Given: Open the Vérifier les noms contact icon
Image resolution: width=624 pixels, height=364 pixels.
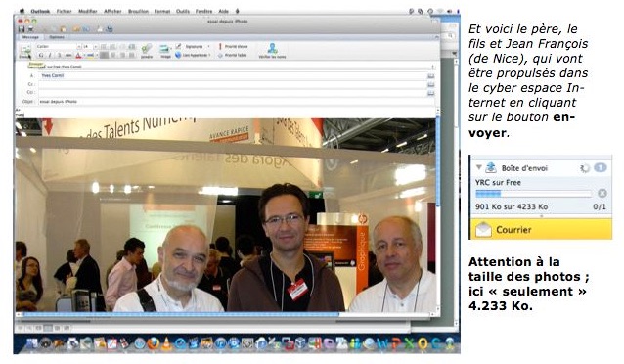Looking at the screenshot, I should coord(272,51).
